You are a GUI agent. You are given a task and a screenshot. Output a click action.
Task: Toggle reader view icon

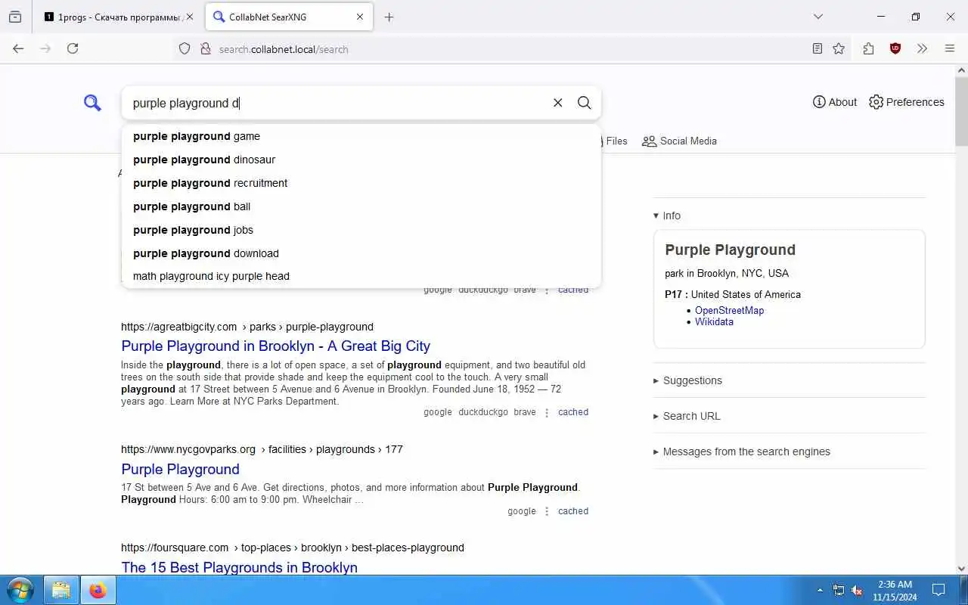pos(817,48)
